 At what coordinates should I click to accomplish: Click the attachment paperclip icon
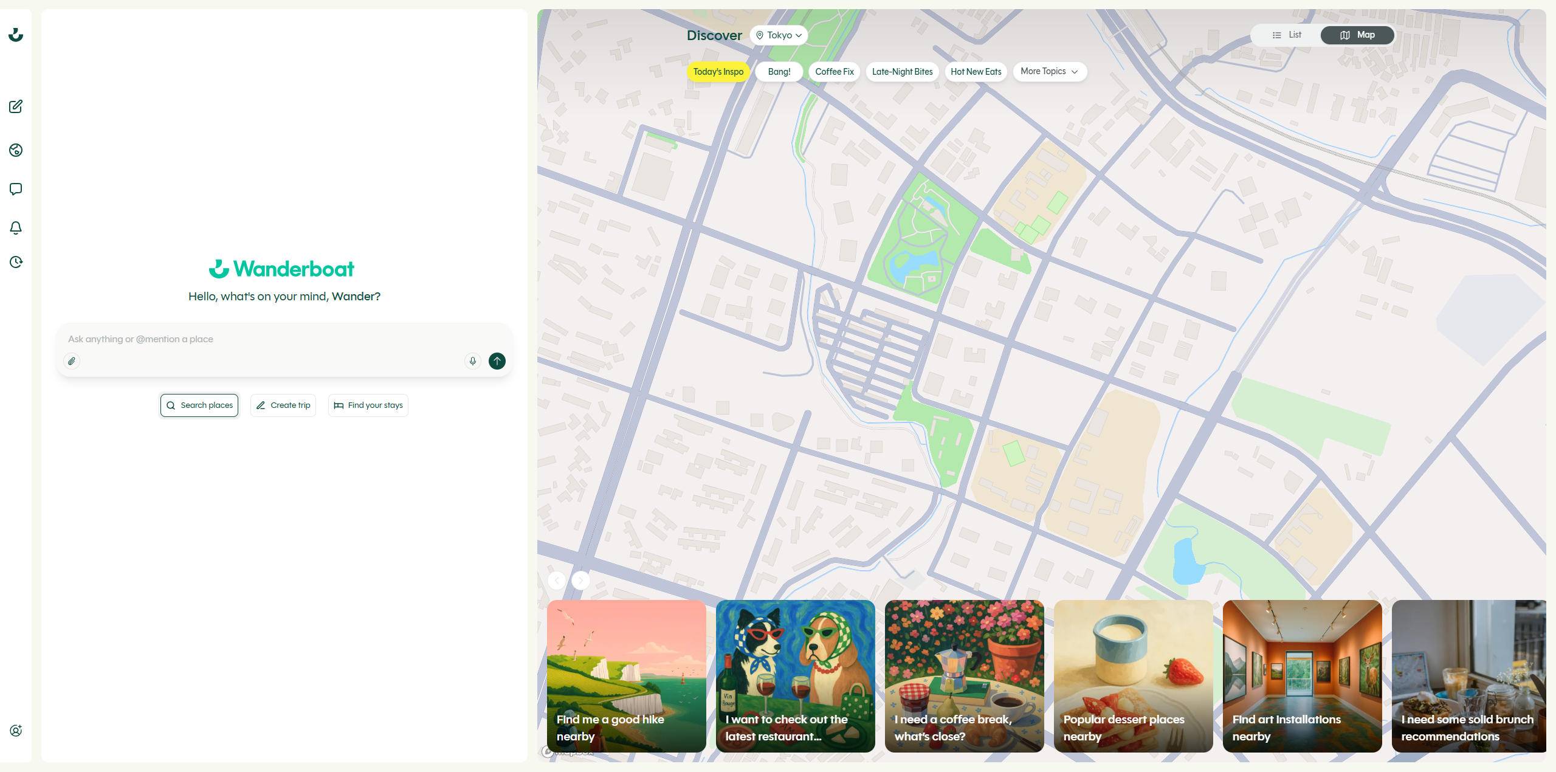click(72, 361)
